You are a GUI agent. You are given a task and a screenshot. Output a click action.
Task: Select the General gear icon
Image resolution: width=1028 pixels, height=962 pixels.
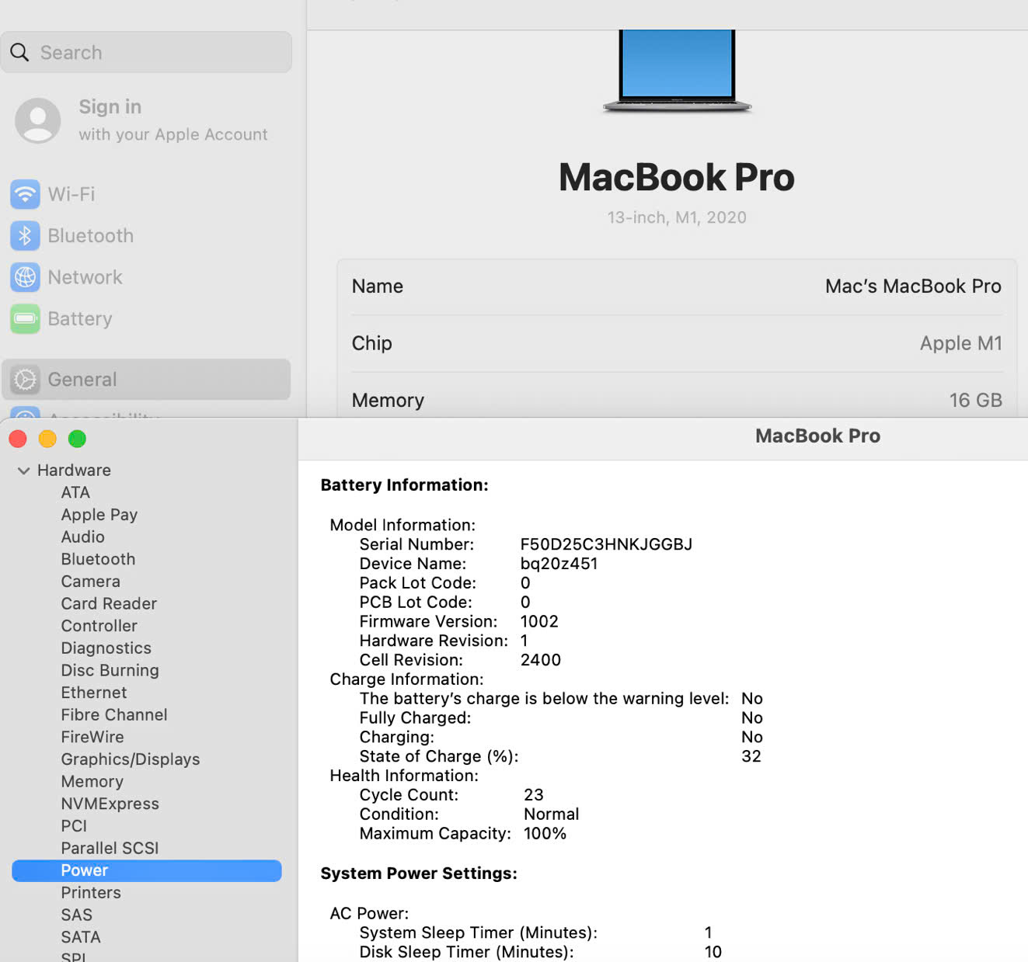[25, 380]
